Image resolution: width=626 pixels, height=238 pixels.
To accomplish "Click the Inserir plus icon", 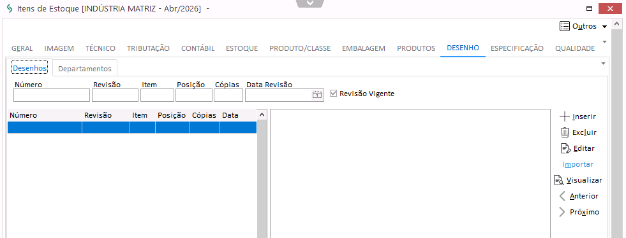I will 565,116.
